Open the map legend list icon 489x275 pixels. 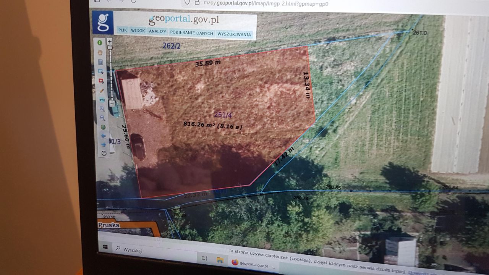(100, 62)
